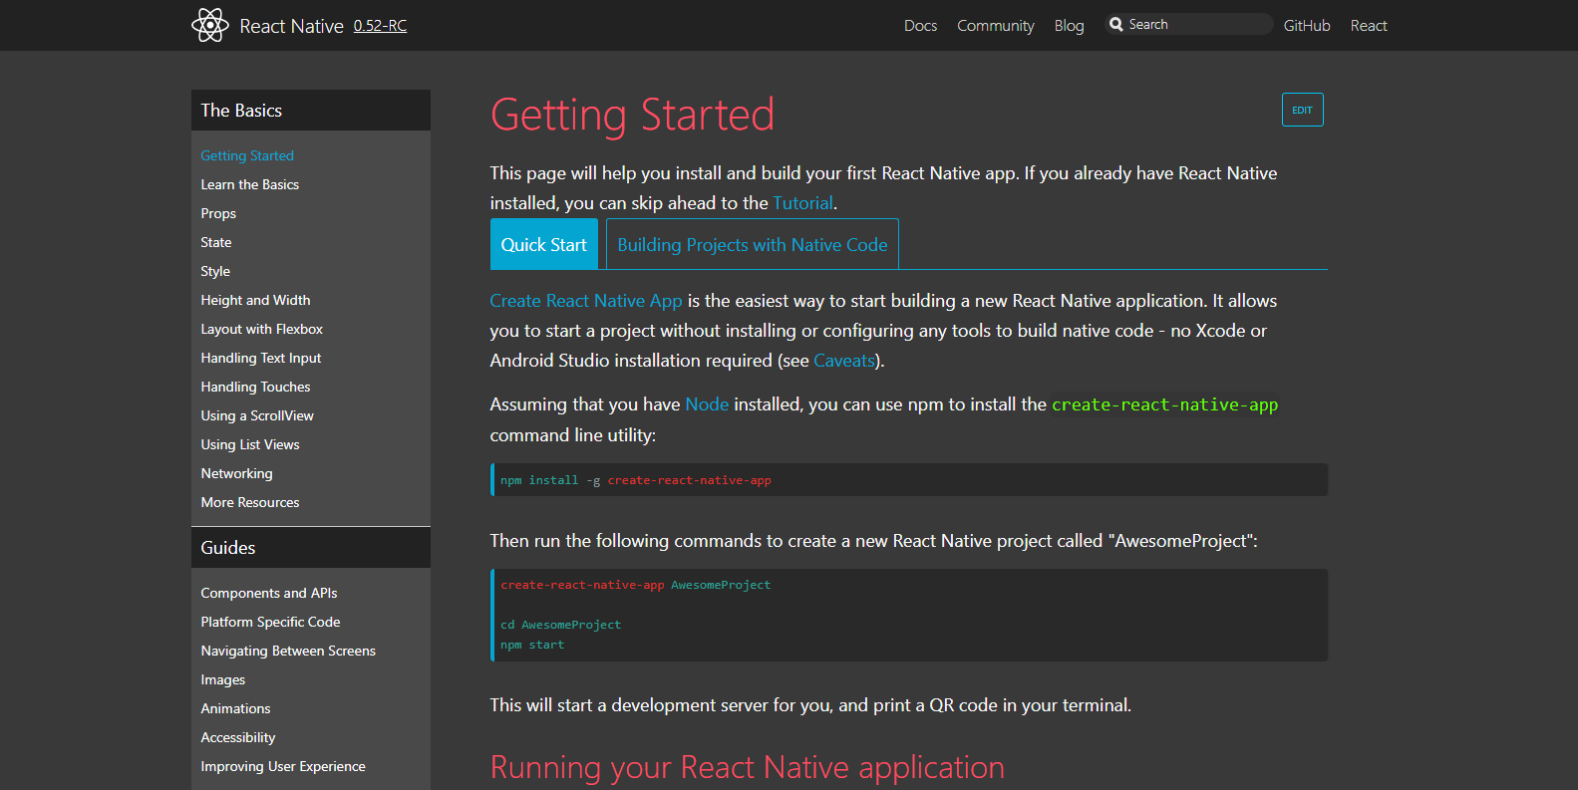Screen dimensions: 1578x790
Task: Click the Getting Started page heading
Action: (632, 115)
